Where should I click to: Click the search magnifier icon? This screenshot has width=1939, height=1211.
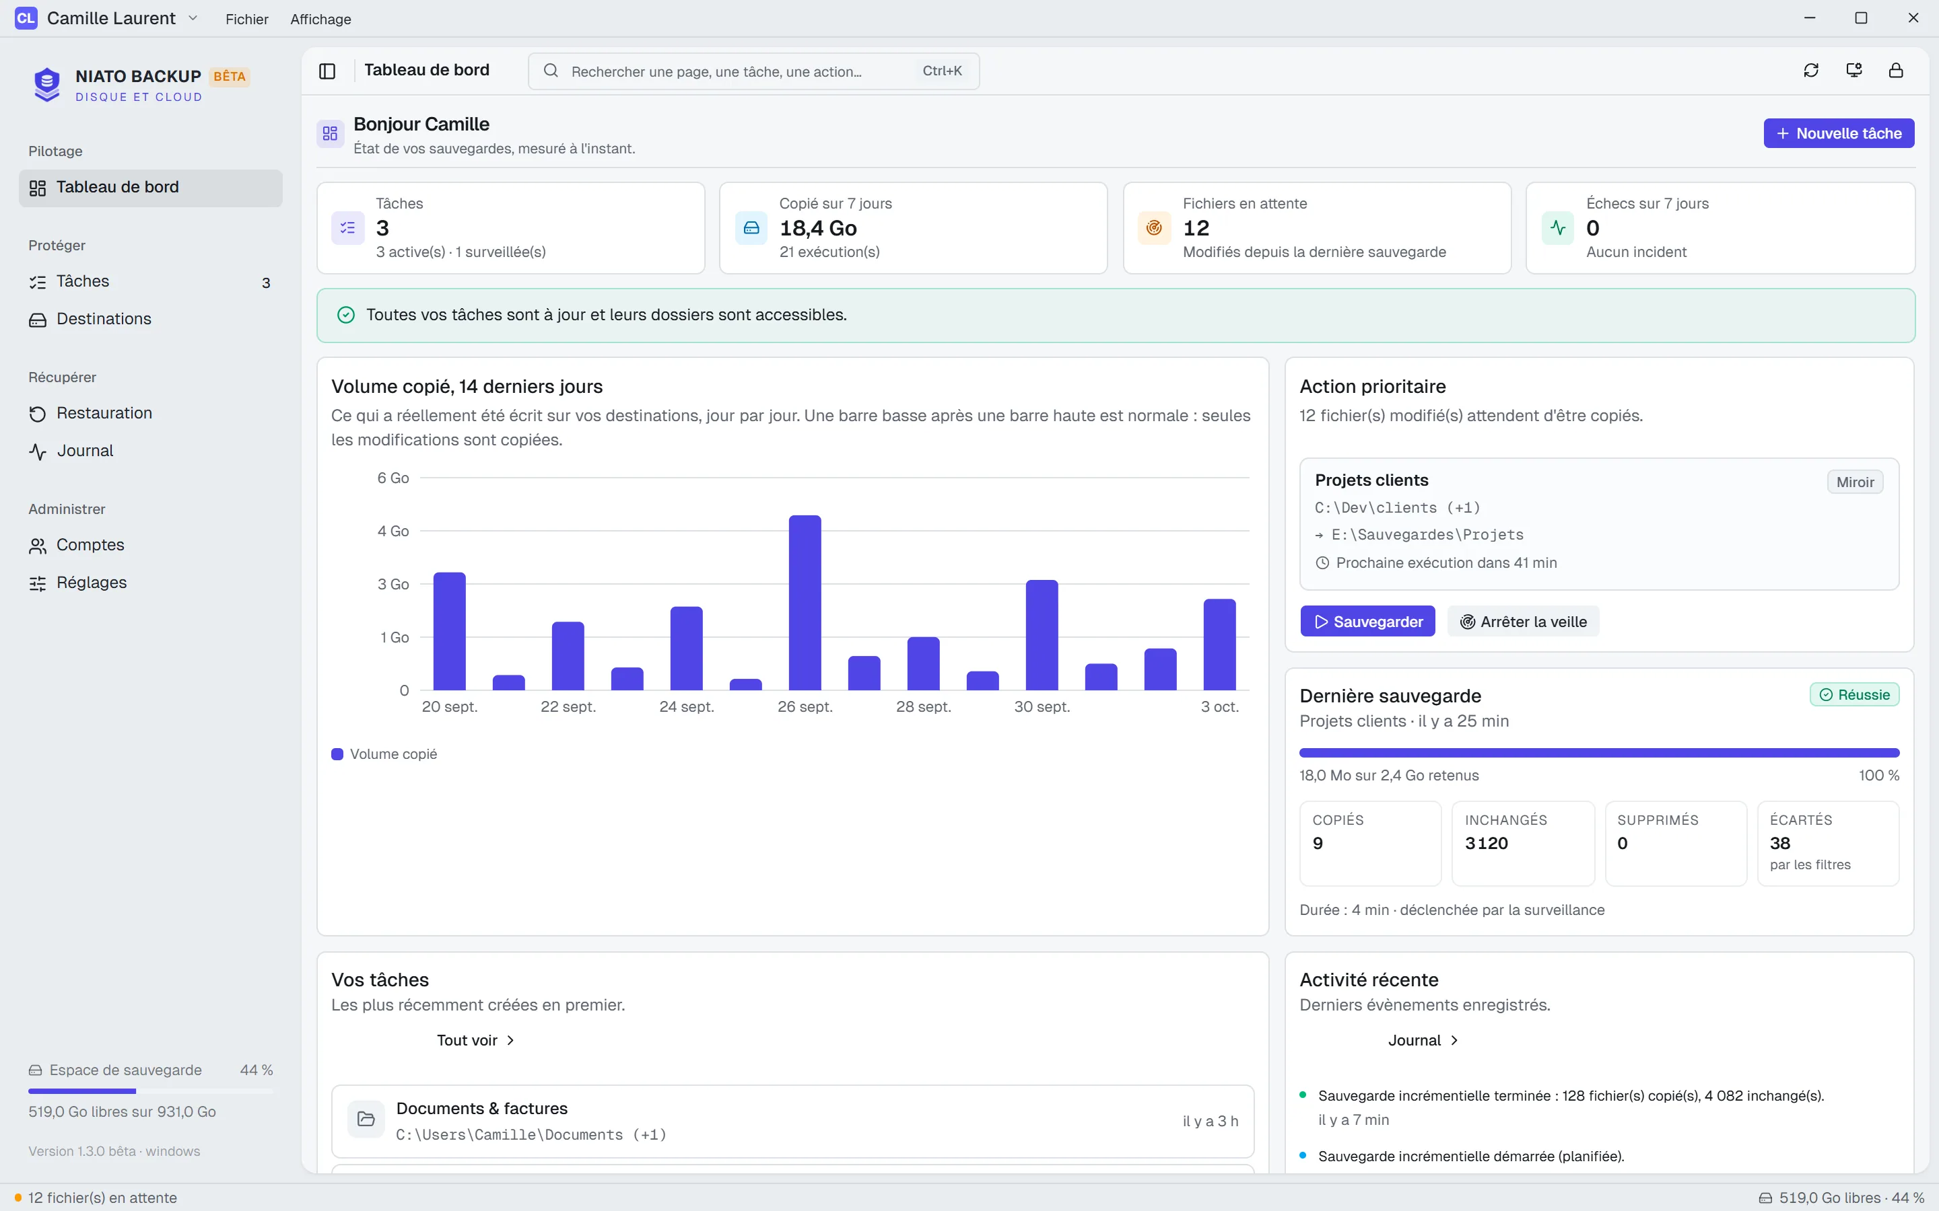pyautogui.click(x=551, y=71)
